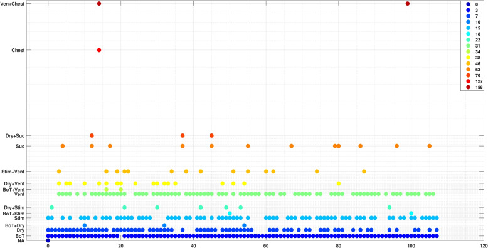Click the Stim+Vent y-axis label
Viewport: 488px width, 248px height.
(x=13, y=171)
